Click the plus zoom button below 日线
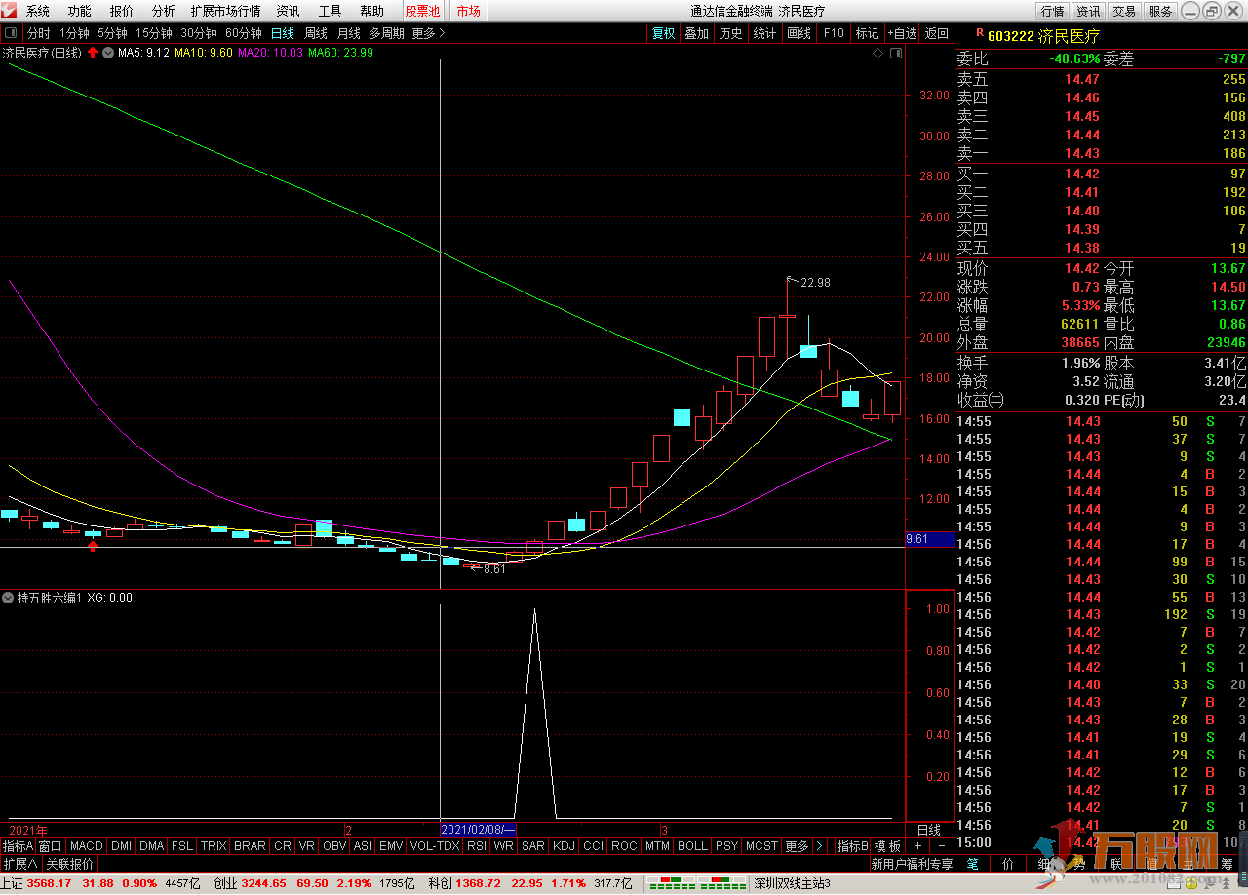The width and height of the screenshot is (1248, 895). (x=917, y=846)
